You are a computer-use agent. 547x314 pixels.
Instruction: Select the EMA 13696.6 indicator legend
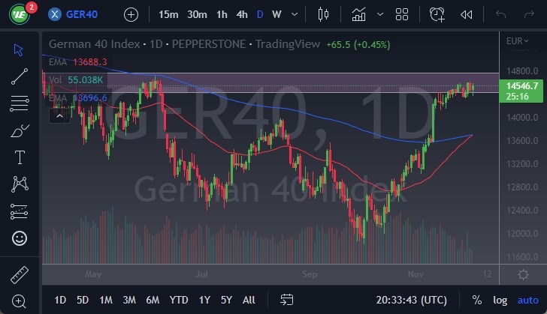click(78, 98)
